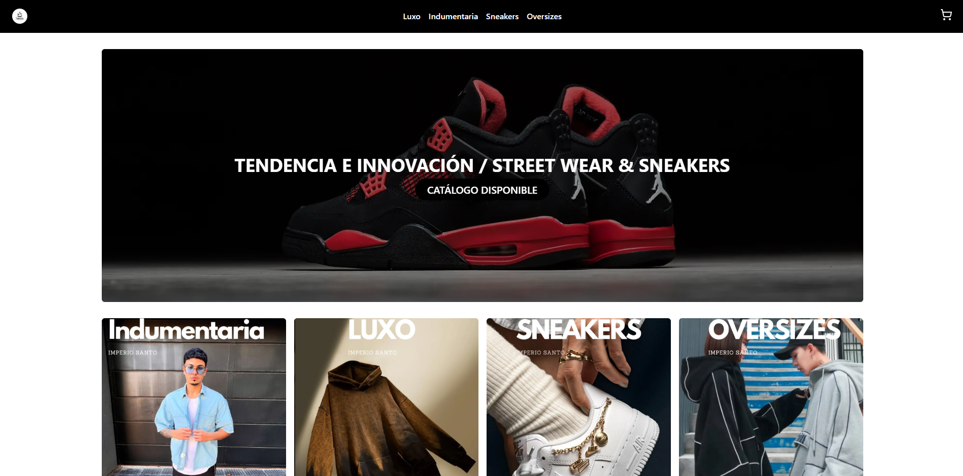Click the large OVERSIZES card title

774,330
